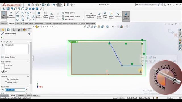This screenshot has height=102, width=182.
Task: Click Mirror Entities
Action: click(x=68, y=13)
